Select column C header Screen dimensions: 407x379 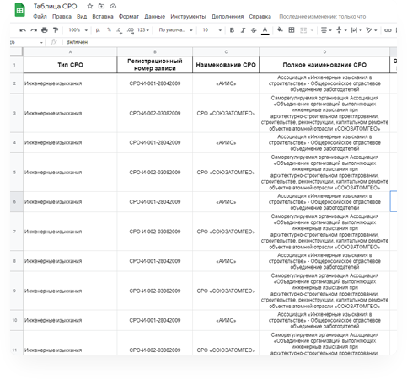[226, 52]
